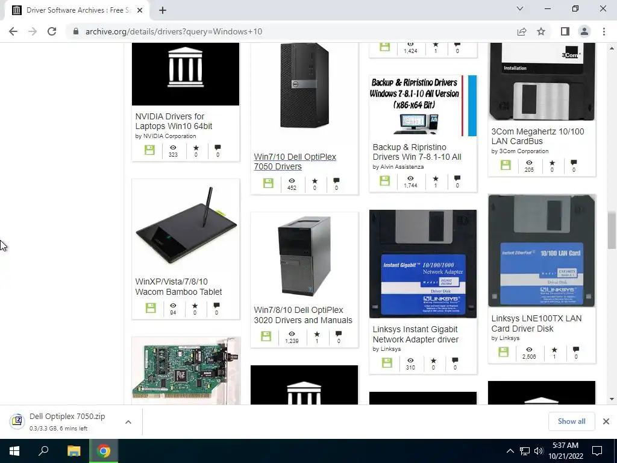Image resolution: width=617 pixels, height=463 pixels.
Task: Click the 10/100 LAN Card floppy thumbnail
Action: pos(542,250)
